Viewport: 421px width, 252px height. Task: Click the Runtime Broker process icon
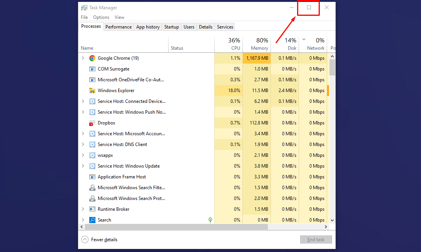(x=92, y=209)
